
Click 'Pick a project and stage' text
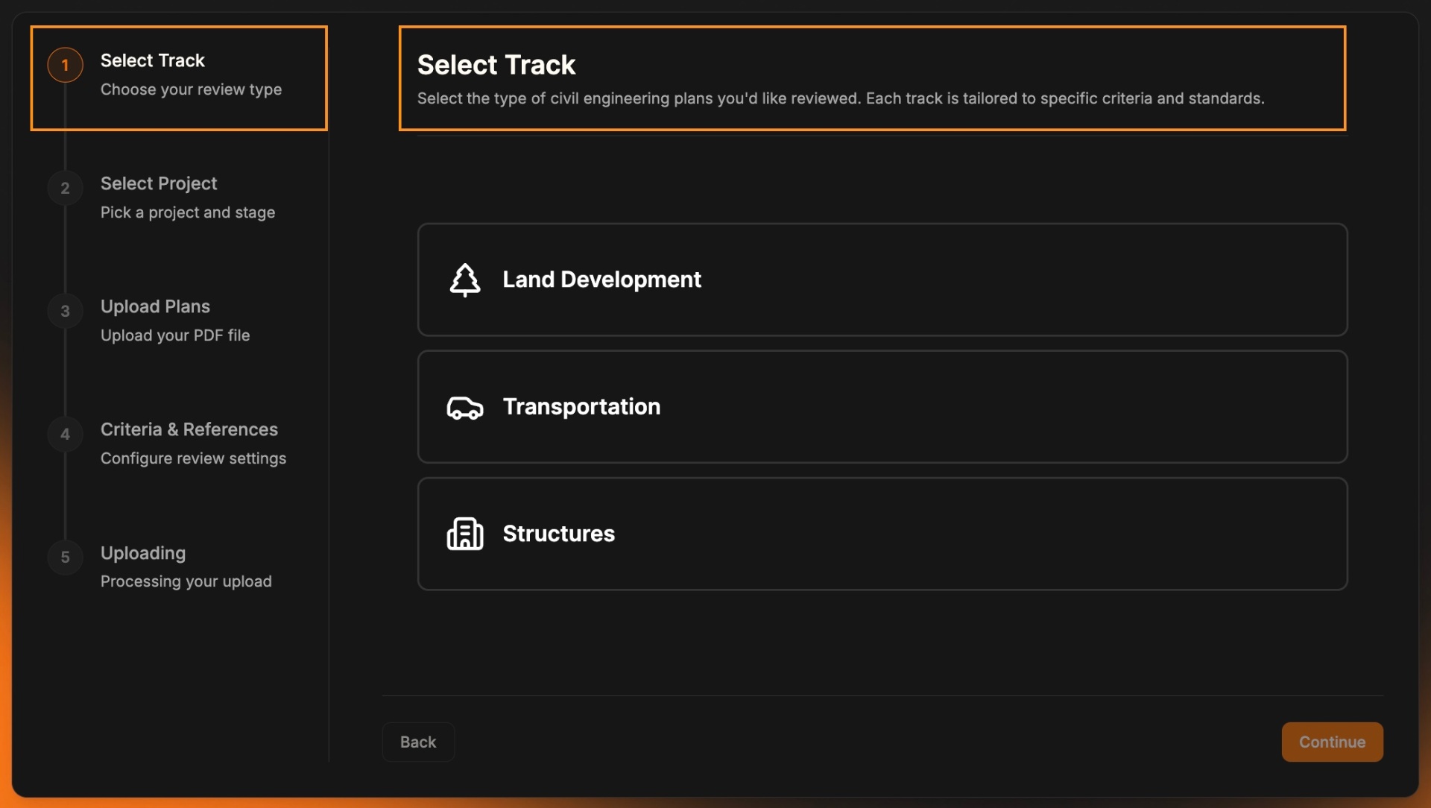(188, 212)
